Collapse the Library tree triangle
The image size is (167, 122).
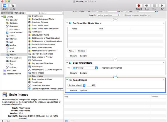pos(2,17)
